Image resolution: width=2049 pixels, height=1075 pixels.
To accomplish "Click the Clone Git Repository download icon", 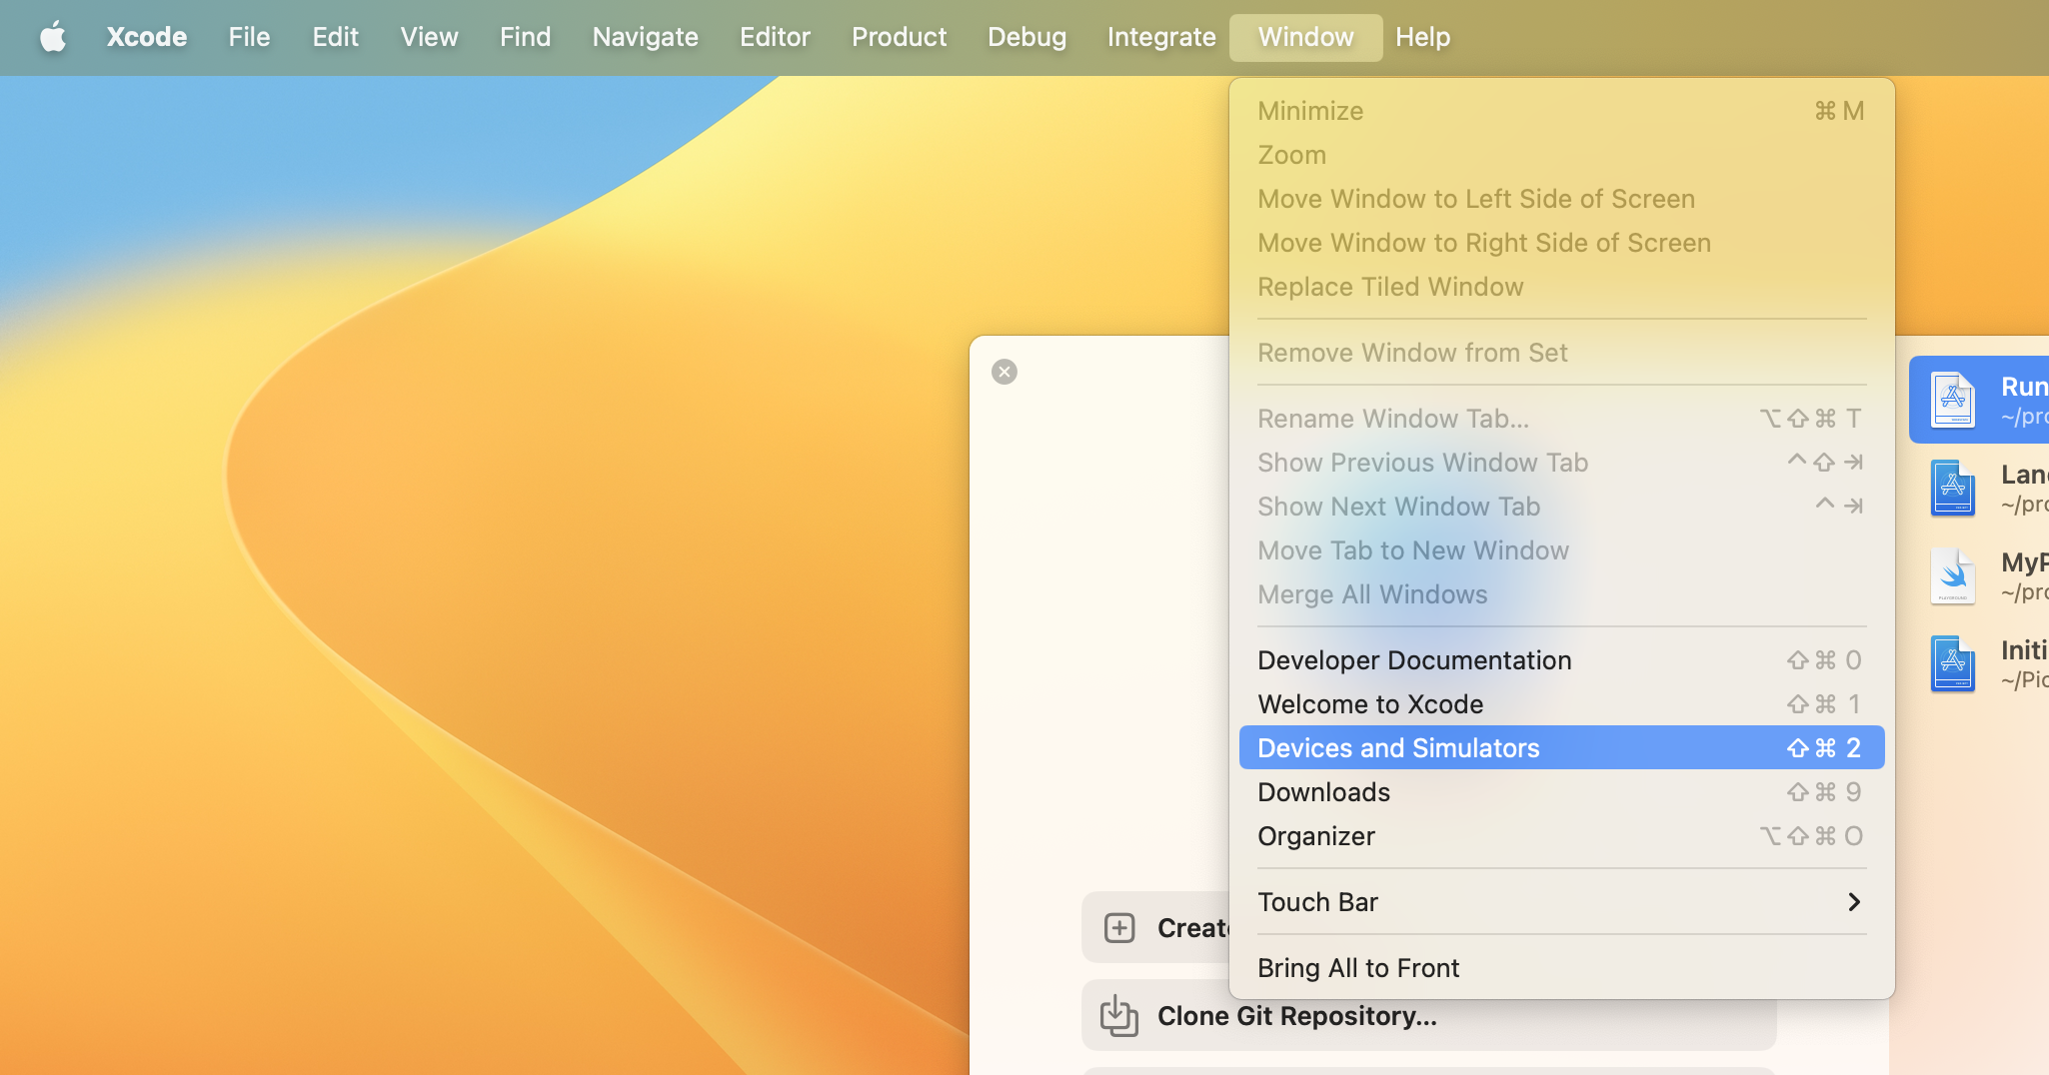I will pos(1118,1015).
